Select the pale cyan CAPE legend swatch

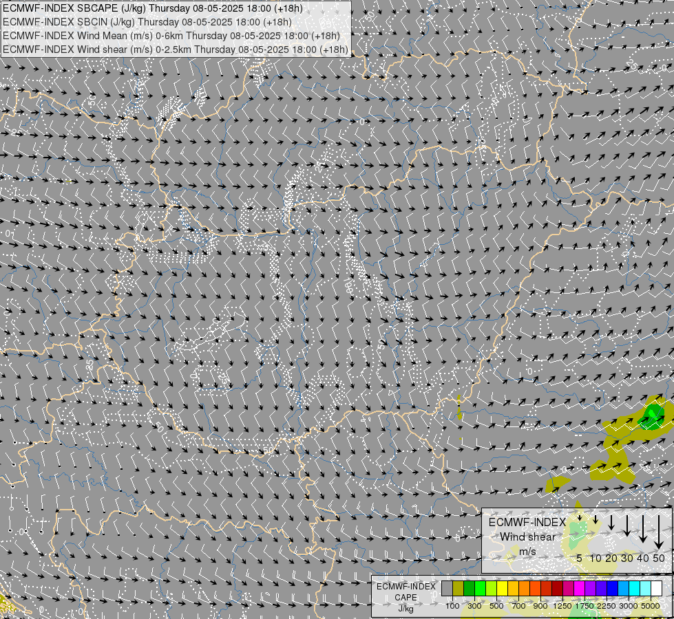click(646, 589)
